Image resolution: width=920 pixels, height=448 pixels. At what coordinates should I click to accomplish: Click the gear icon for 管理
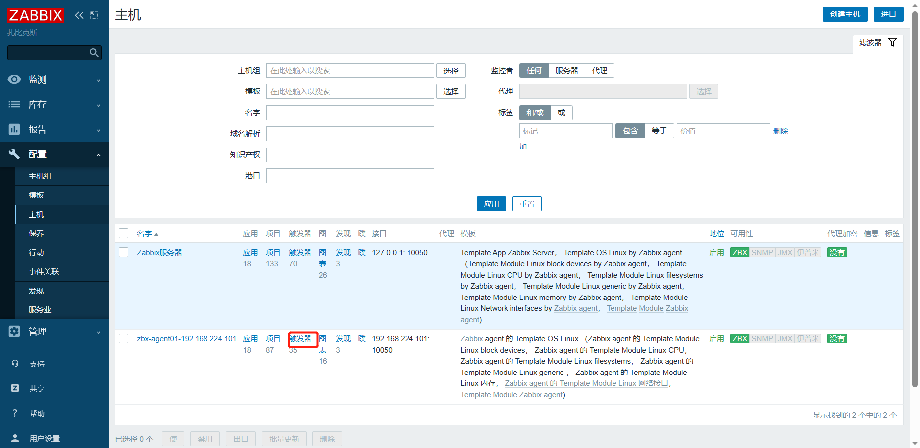pyautogui.click(x=14, y=331)
